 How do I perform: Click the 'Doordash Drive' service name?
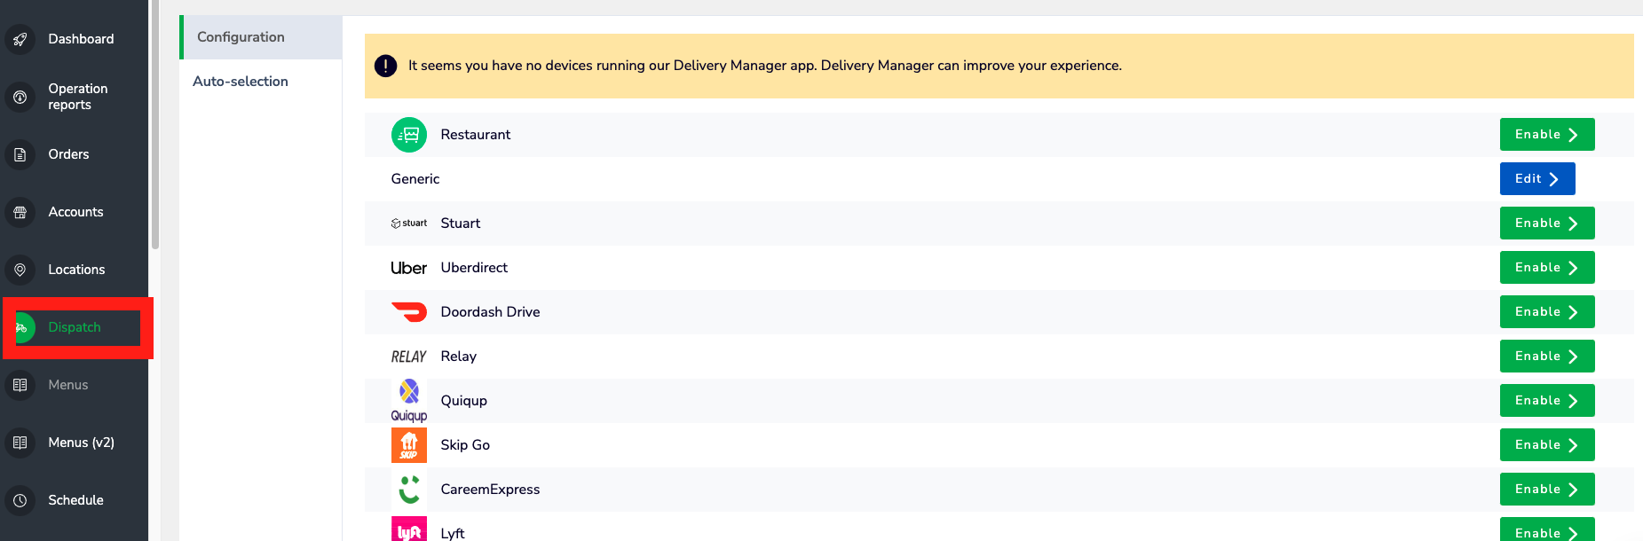click(491, 312)
